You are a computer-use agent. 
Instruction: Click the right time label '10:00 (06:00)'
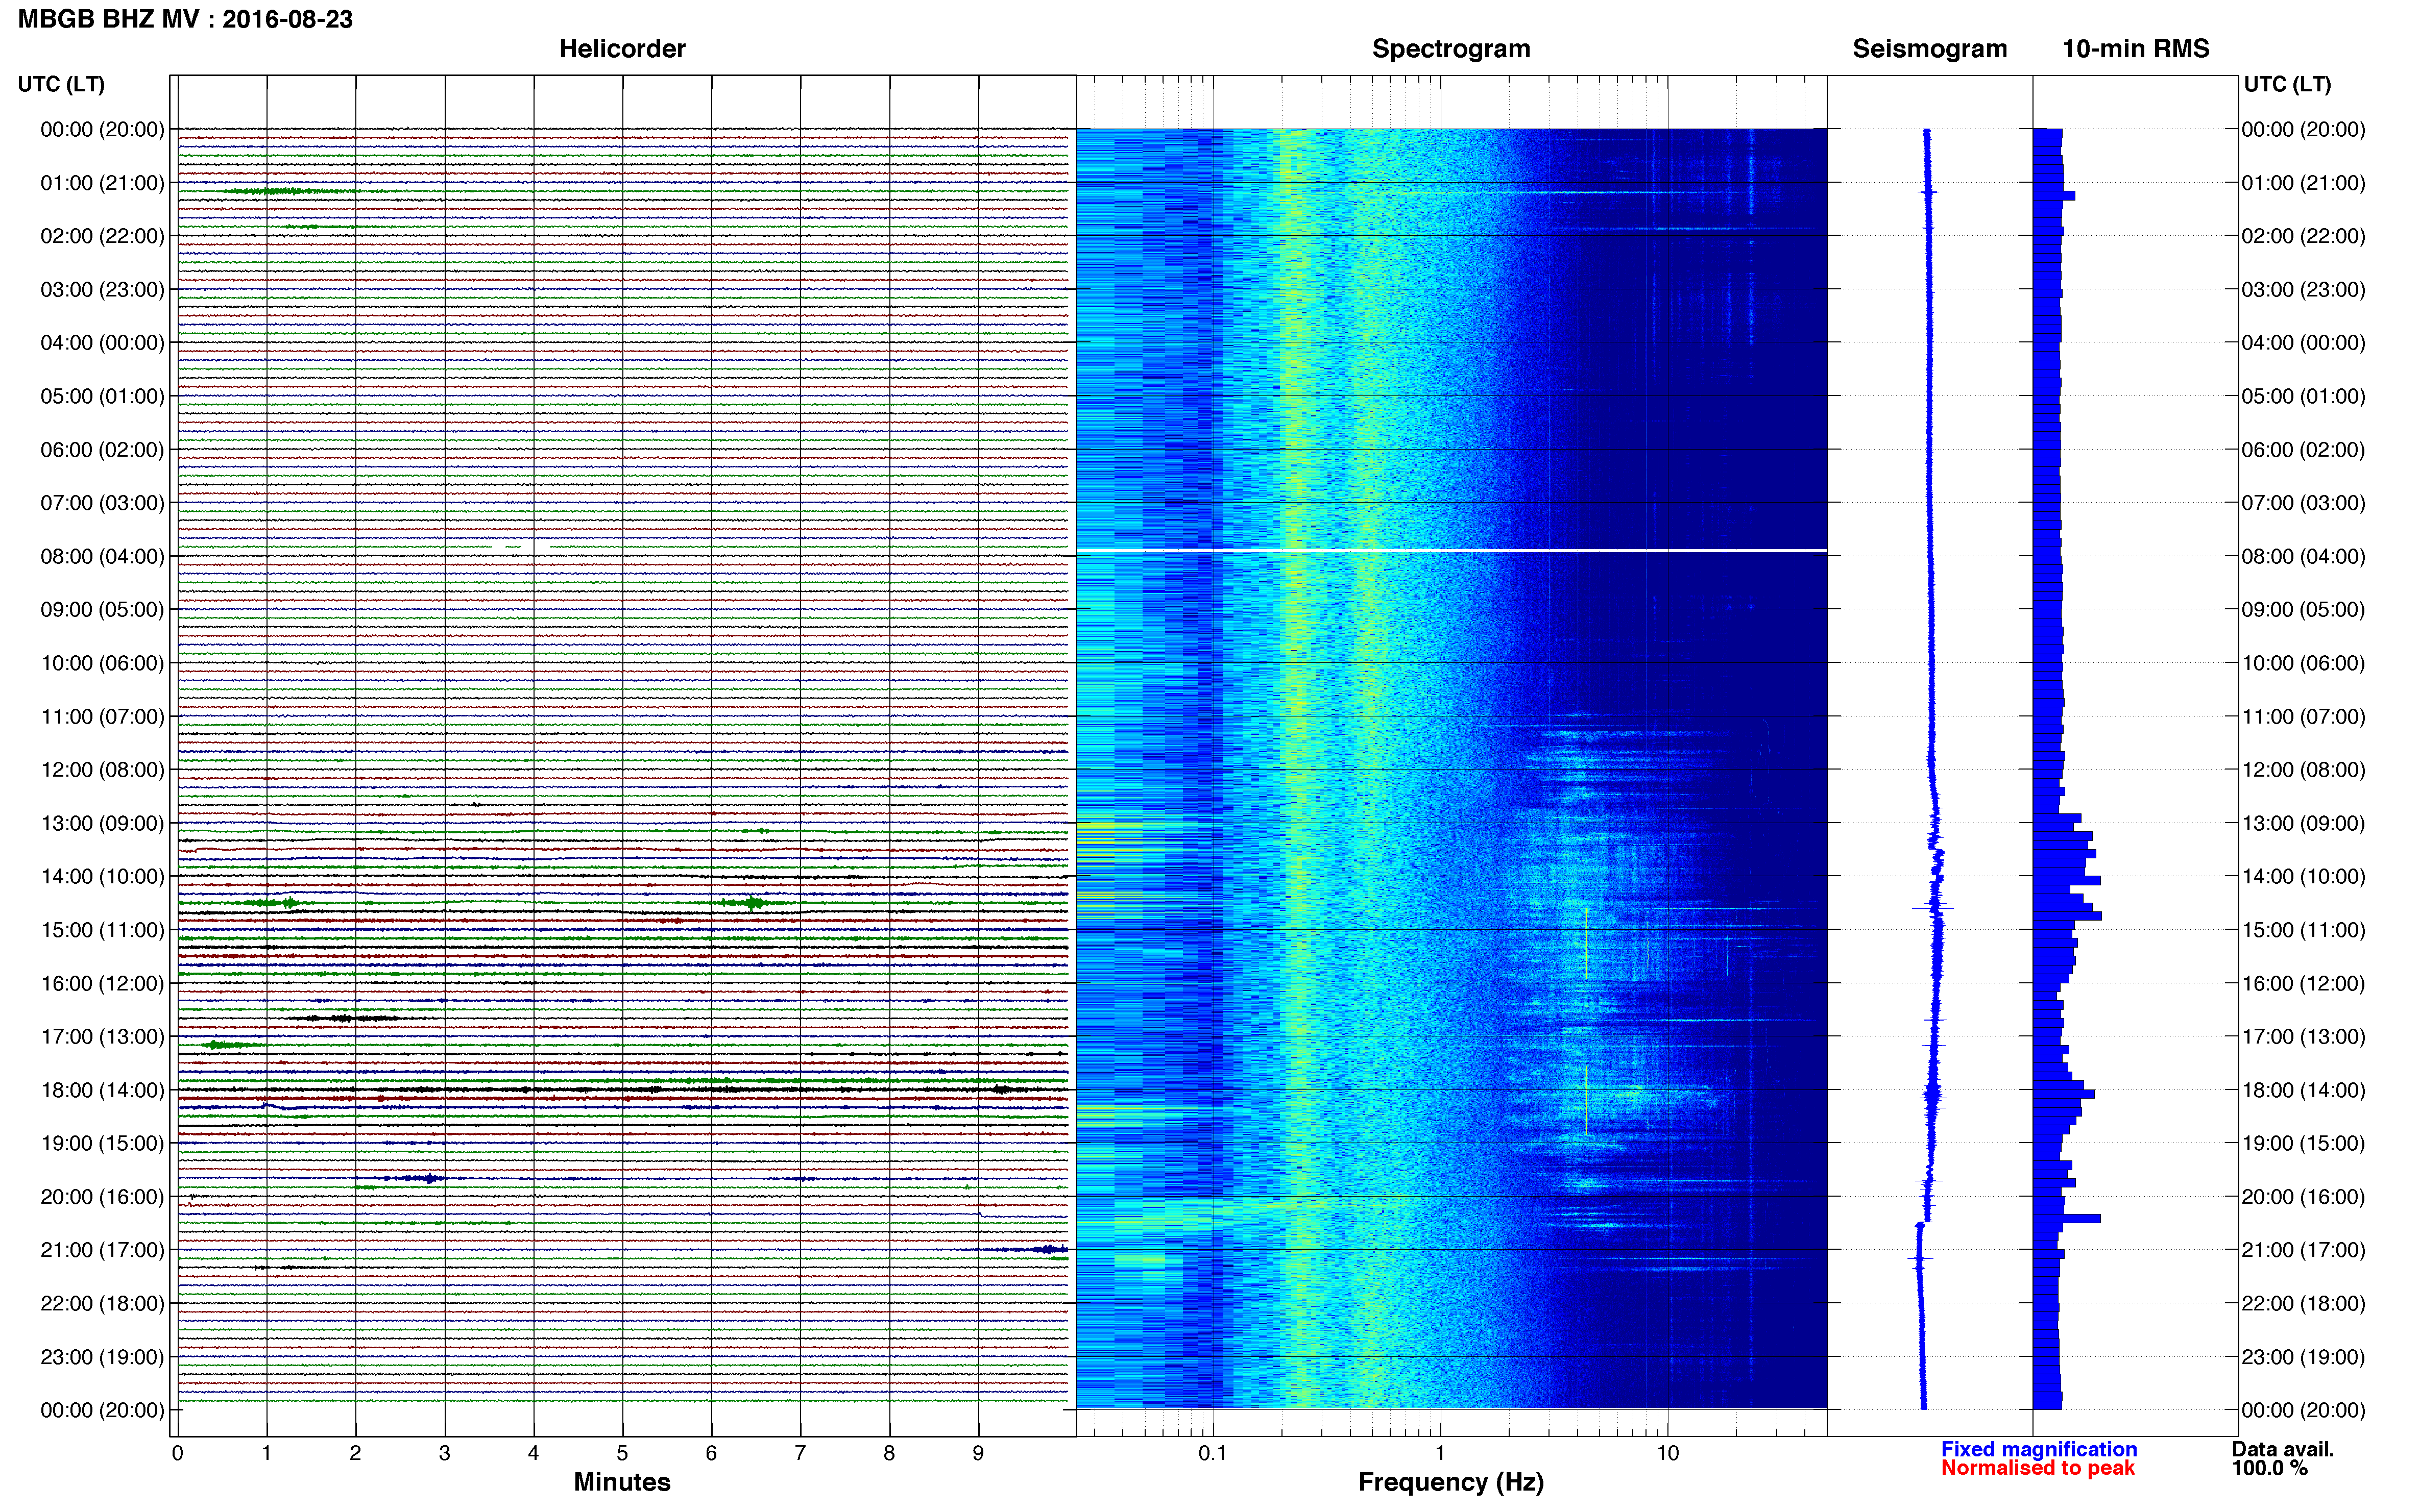(x=2303, y=663)
